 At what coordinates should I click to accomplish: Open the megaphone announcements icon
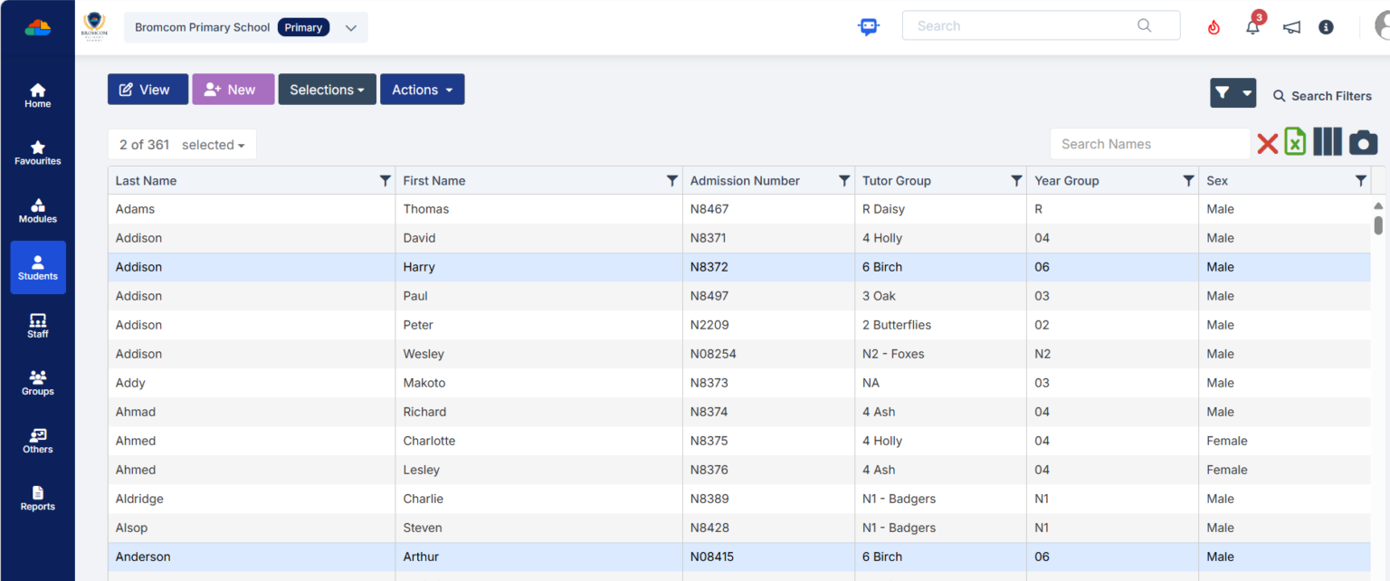(1291, 27)
